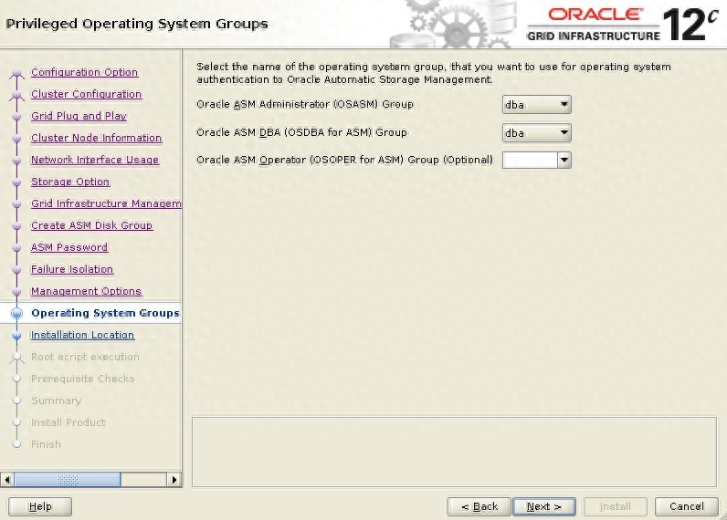
Task: Open the ASM Password step
Action: click(x=69, y=247)
